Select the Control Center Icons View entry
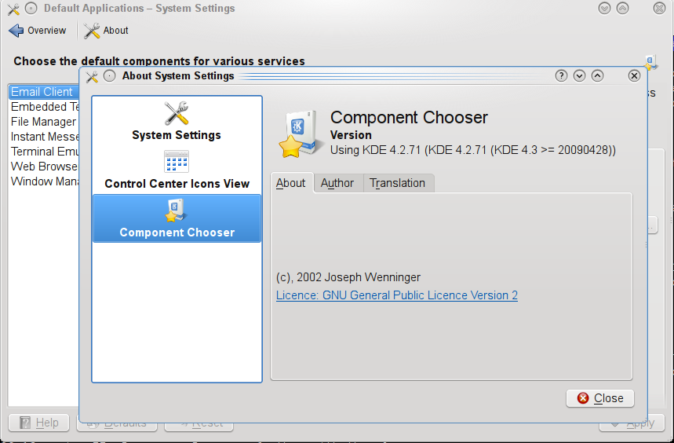Screen dimensions: 674x443 (177, 170)
